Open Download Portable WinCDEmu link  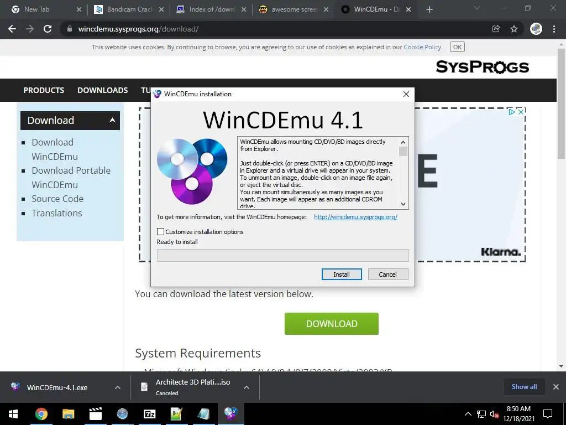coord(71,178)
